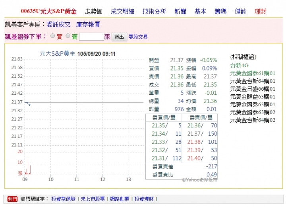Click the share quantity input field

pos(91,37)
